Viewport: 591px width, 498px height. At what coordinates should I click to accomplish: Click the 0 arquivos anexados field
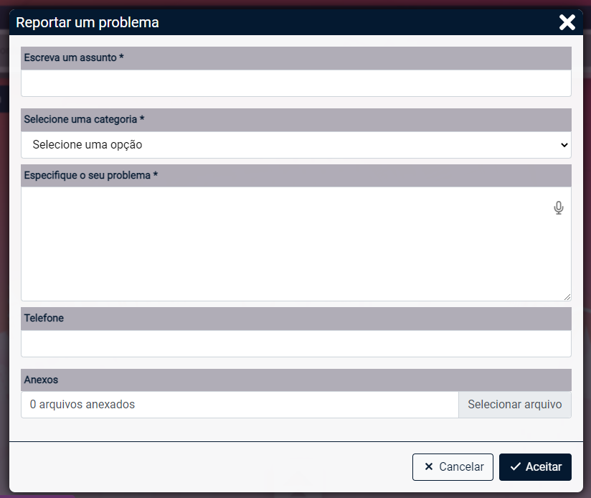[240, 405]
